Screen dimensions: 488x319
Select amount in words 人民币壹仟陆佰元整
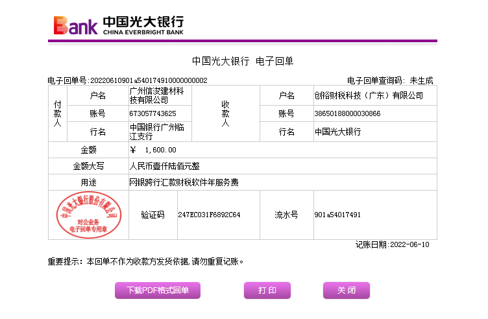point(164,166)
